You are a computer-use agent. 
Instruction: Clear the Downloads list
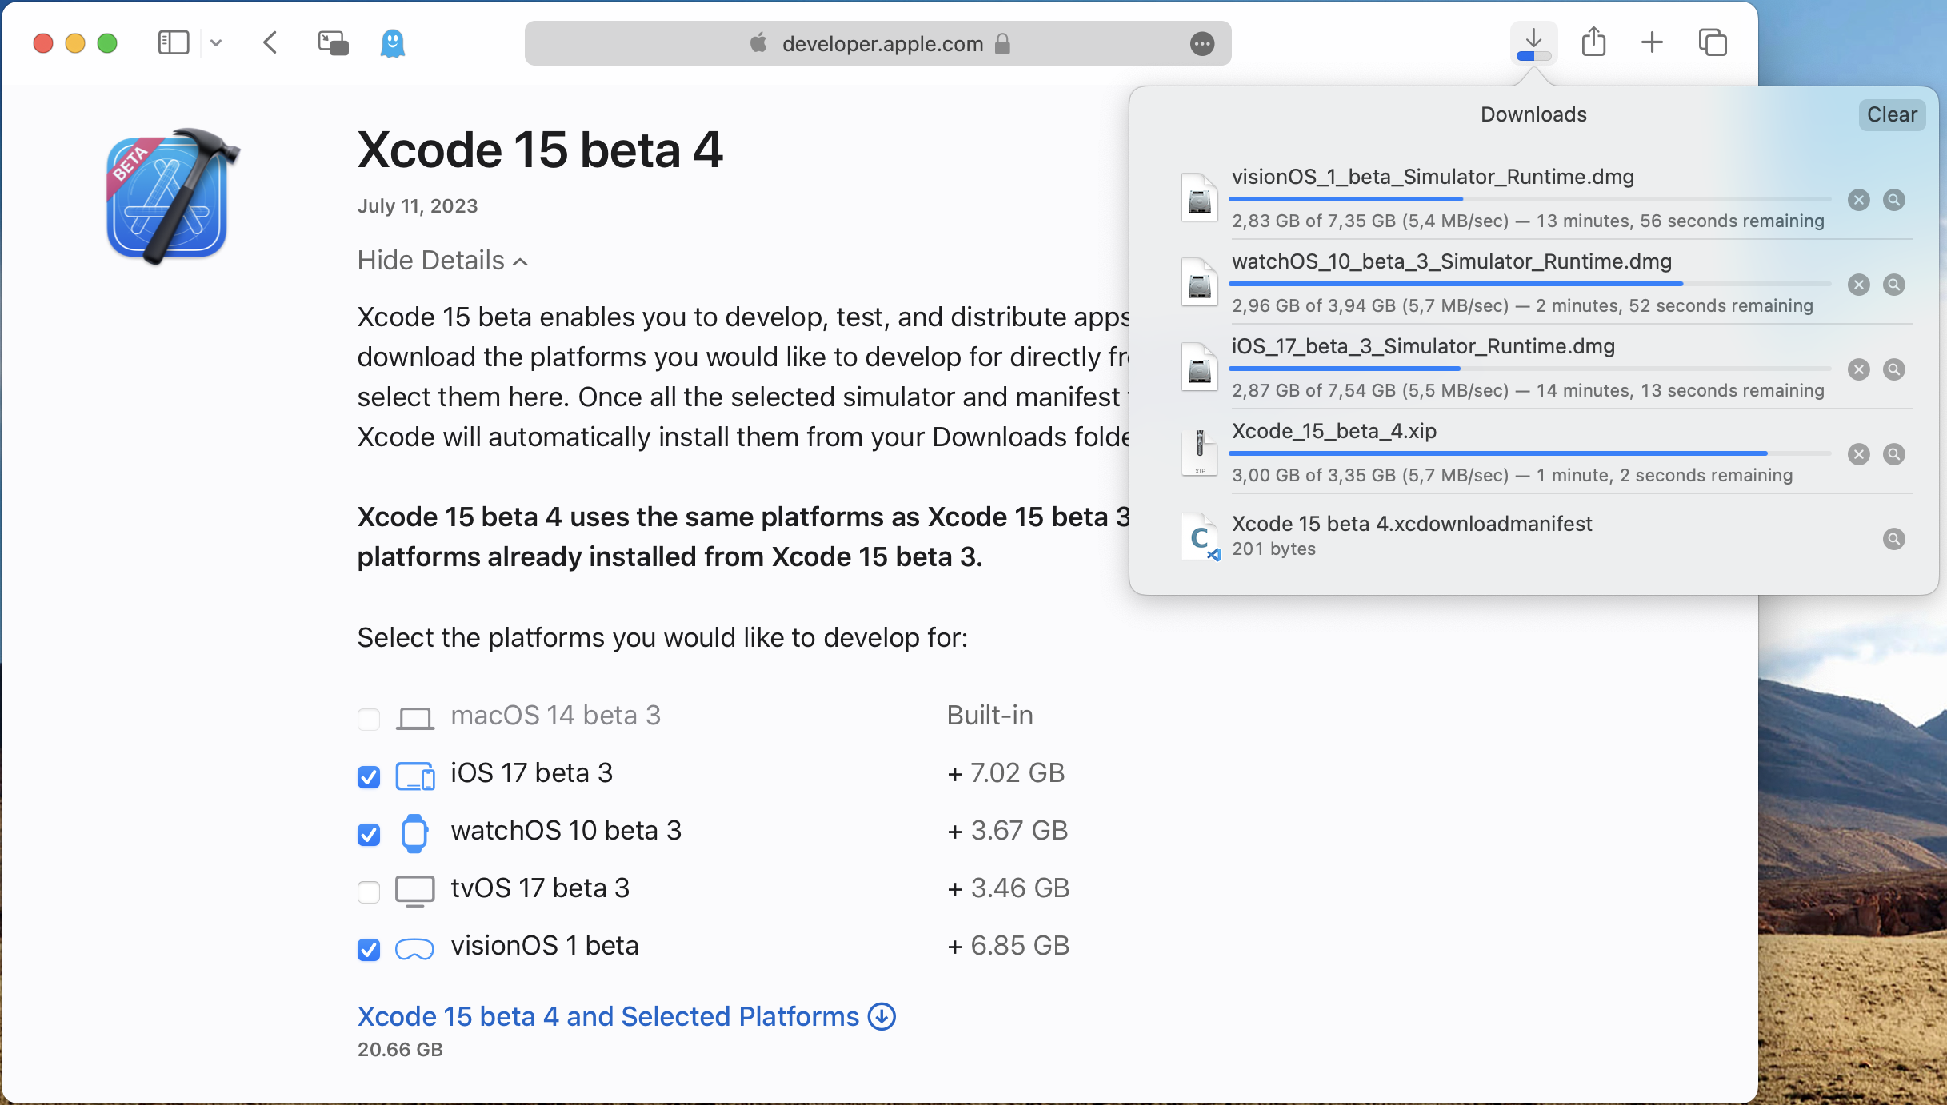tap(1891, 114)
